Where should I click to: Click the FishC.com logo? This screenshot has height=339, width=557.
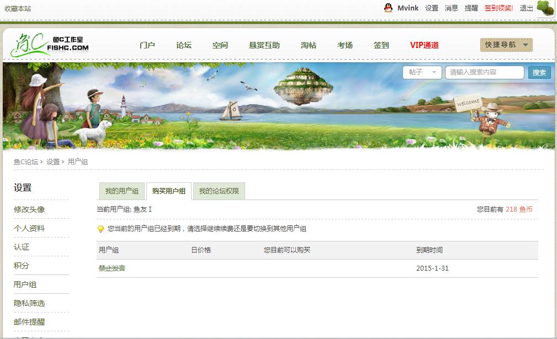point(49,45)
